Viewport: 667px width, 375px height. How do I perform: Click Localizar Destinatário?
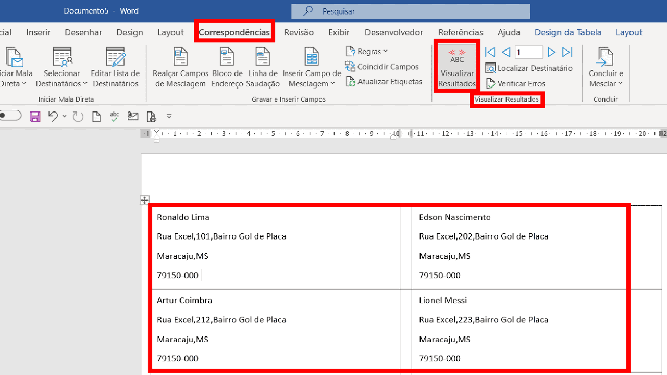click(x=529, y=68)
